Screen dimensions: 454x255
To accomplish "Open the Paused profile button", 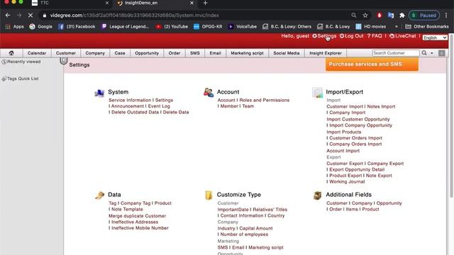I will pyautogui.click(x=424, y=16).
